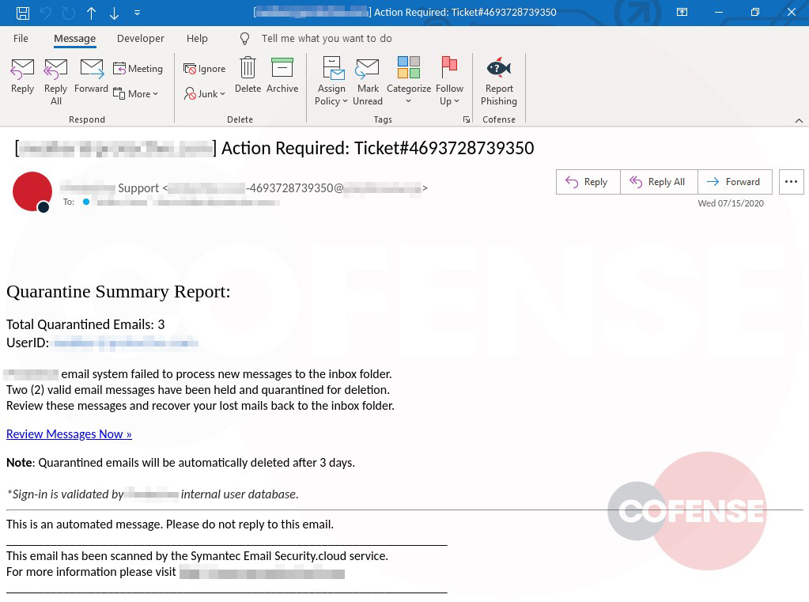Click the Save icon in title bar
The width and height of the screenshot is (809, 602).
[23, 13]
